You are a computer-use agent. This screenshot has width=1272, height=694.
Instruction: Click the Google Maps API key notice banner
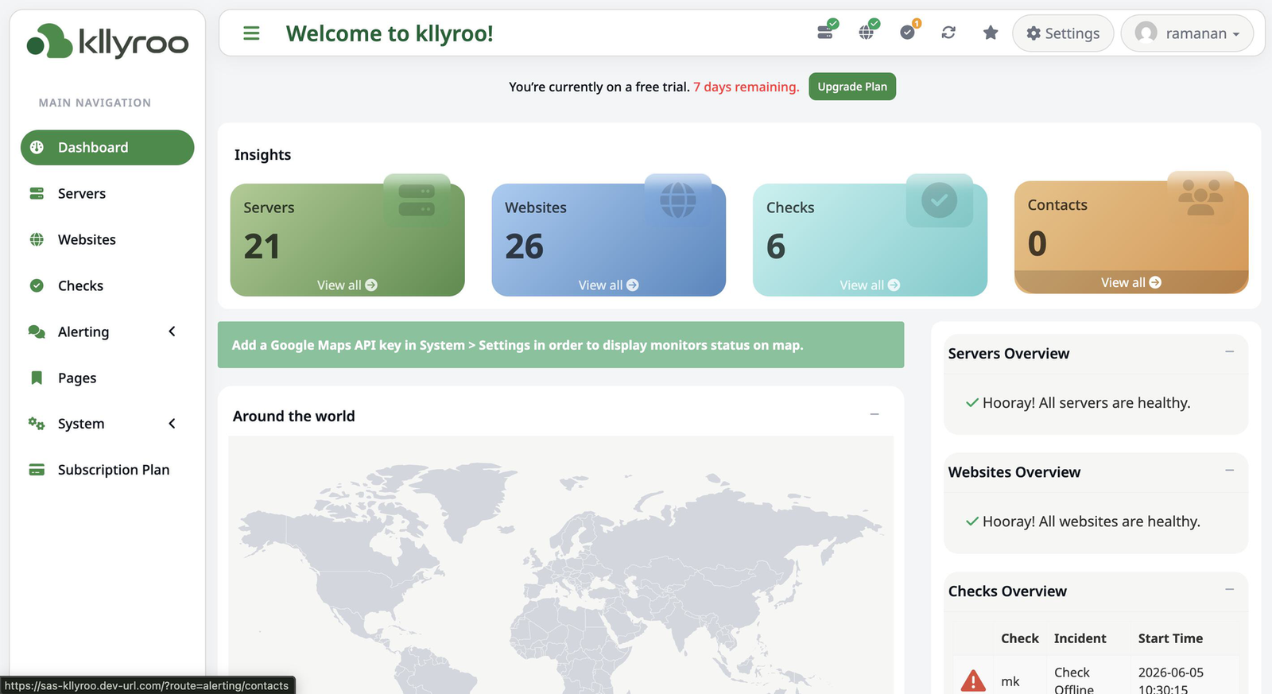coord(560,345)
